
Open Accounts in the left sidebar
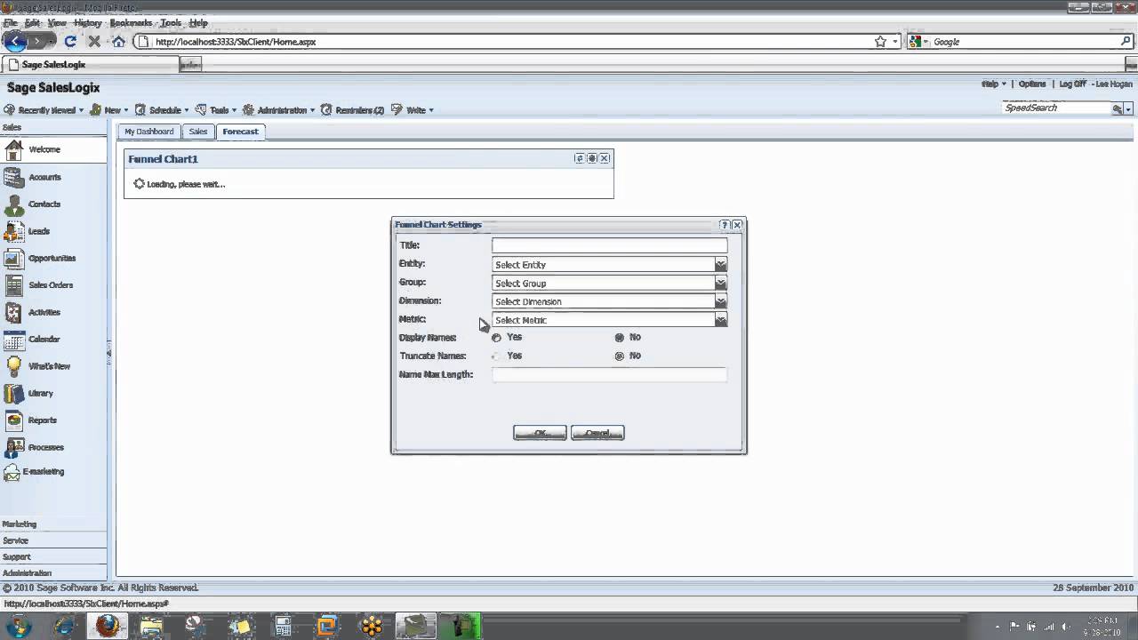pyautogui.click(x=44, y=177)
